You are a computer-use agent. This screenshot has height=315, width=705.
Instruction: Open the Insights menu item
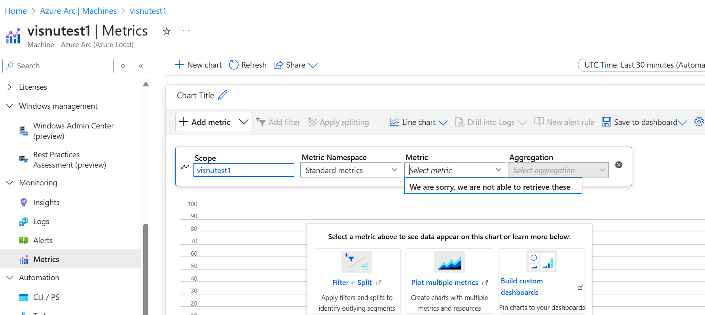(46, 202)
